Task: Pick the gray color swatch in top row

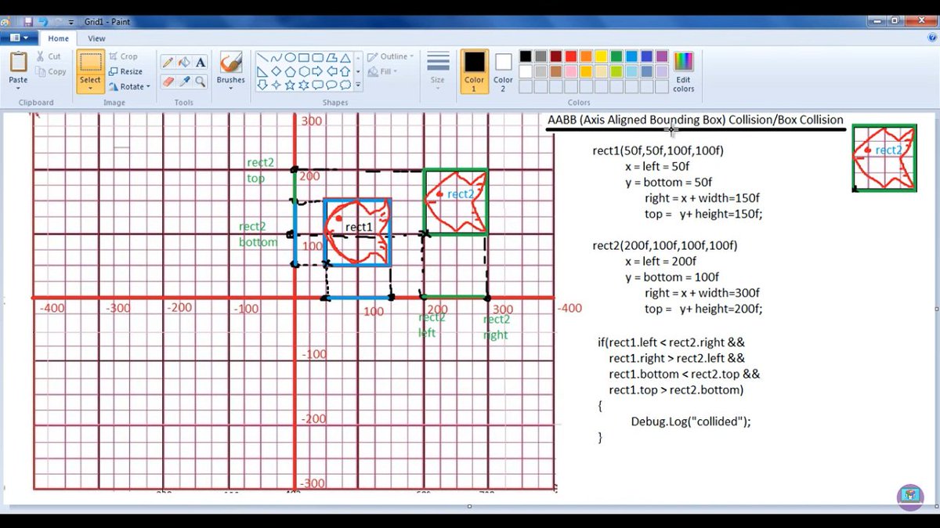Action: pos(540,56)
